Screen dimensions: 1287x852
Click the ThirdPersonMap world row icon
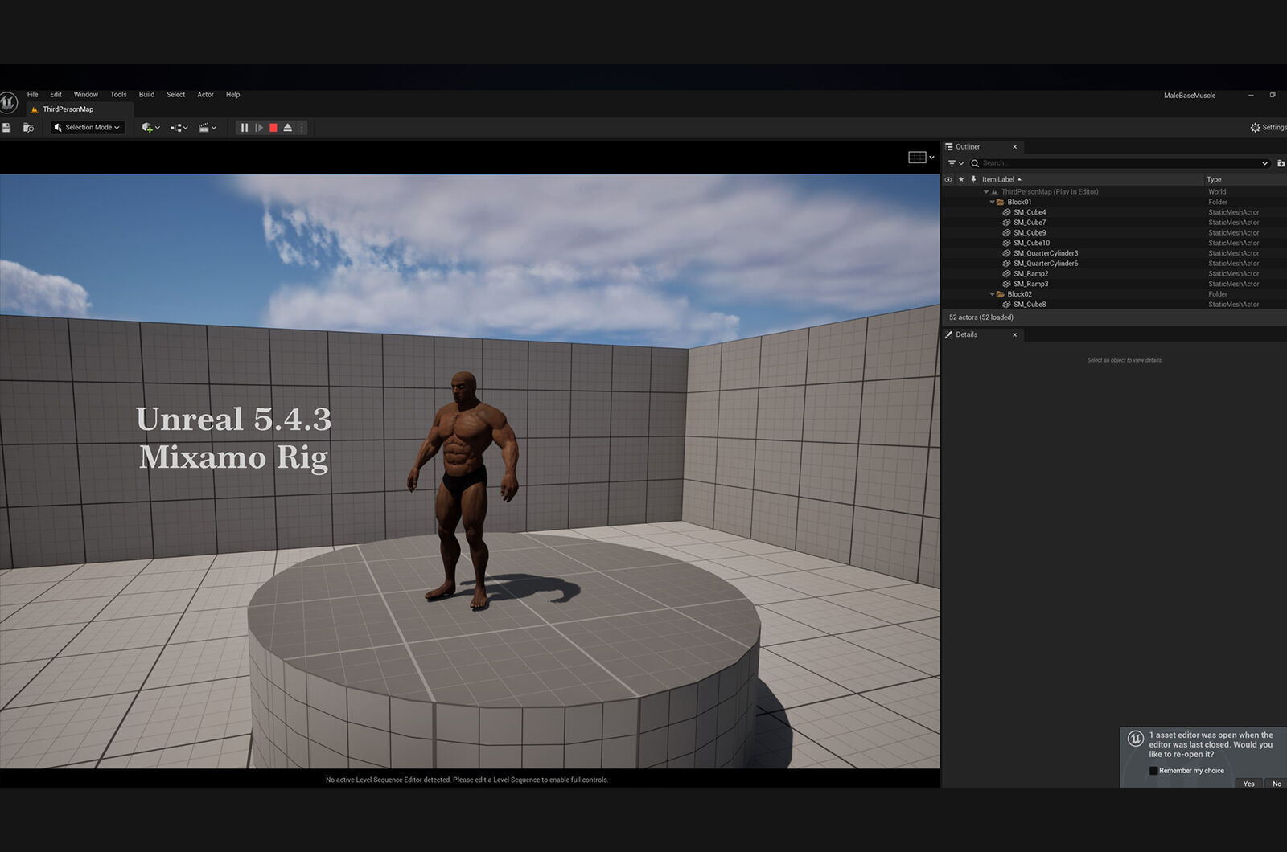pos(995,192)
